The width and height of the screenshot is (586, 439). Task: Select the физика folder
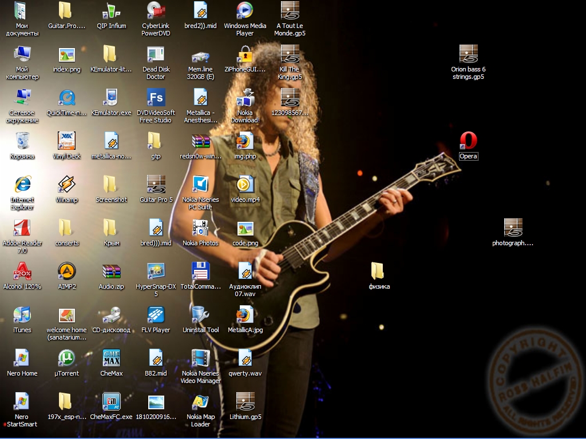point(379,272)
